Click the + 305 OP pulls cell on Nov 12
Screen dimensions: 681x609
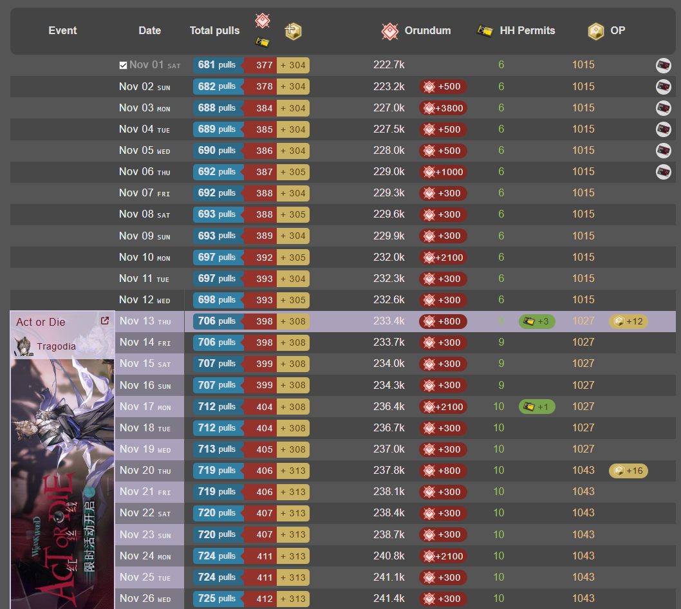293,300
